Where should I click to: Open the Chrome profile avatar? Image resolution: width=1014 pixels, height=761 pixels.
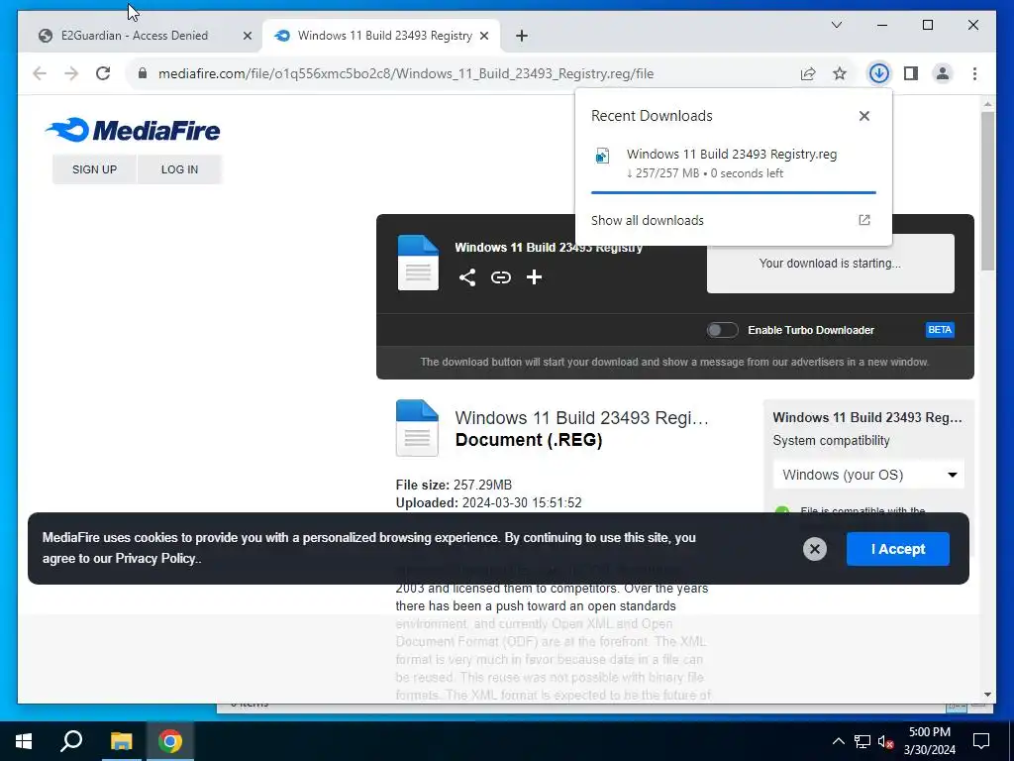[x=943, y=73]
